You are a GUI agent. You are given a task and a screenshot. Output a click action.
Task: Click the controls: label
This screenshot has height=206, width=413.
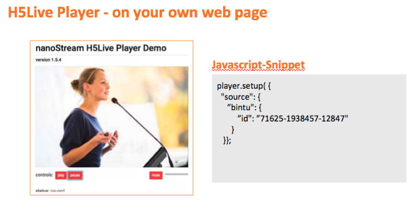[x=44, y=175]
